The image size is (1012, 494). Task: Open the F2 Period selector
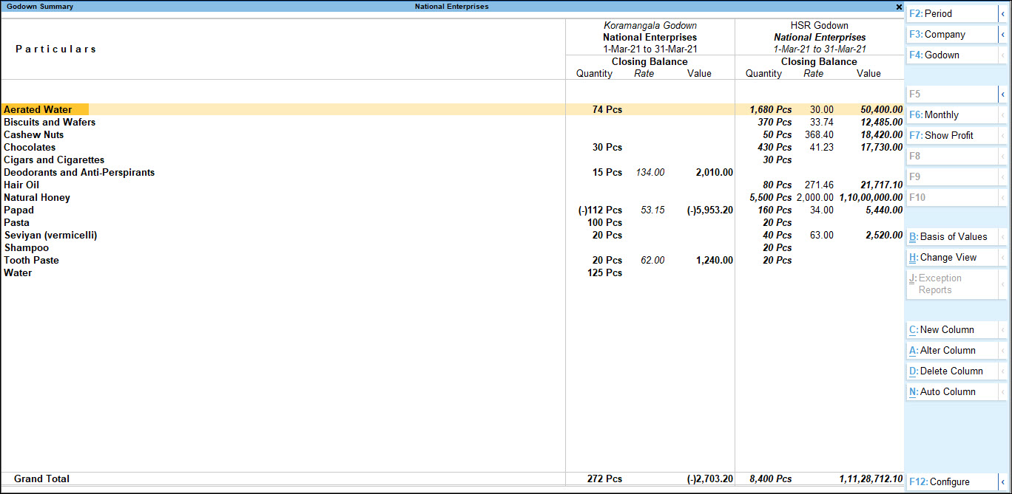tap(951, 13)
